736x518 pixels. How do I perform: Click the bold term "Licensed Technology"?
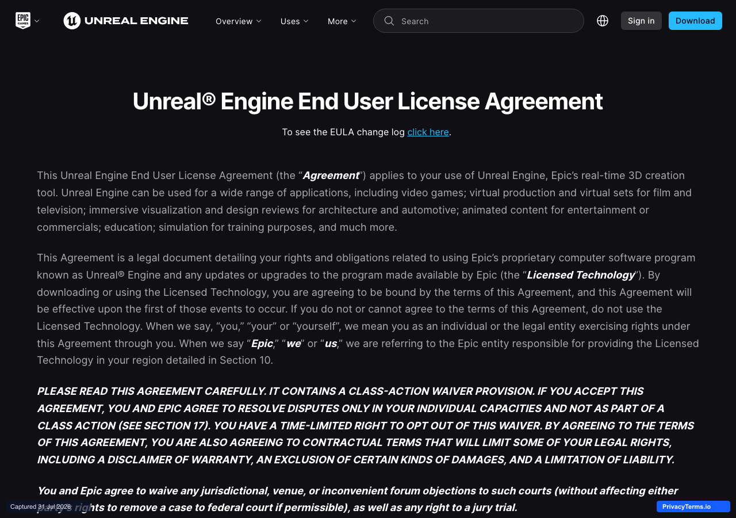pos(581,275)
